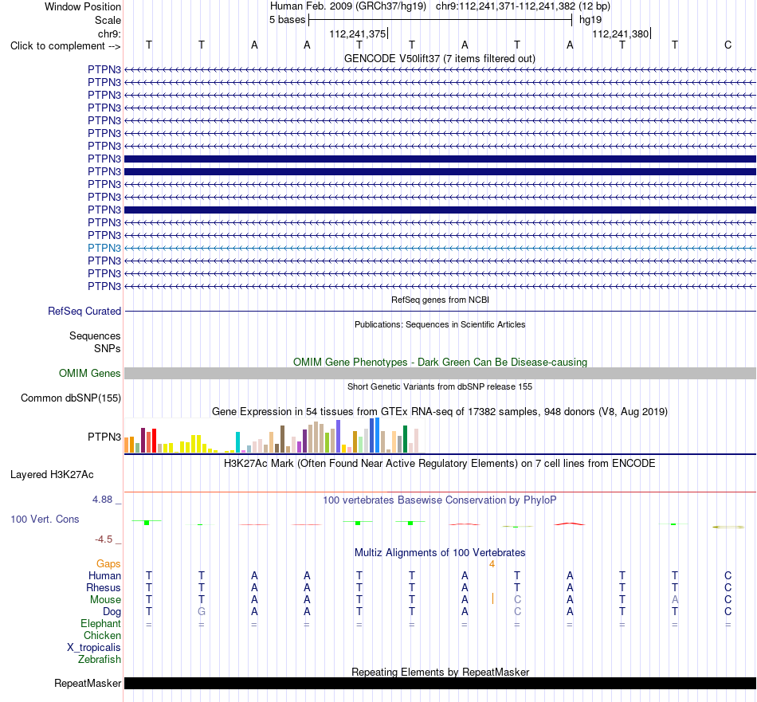Click the 'Dog' species label
The height and width of the screenshot is (702, 757).
tap(112, 612)
